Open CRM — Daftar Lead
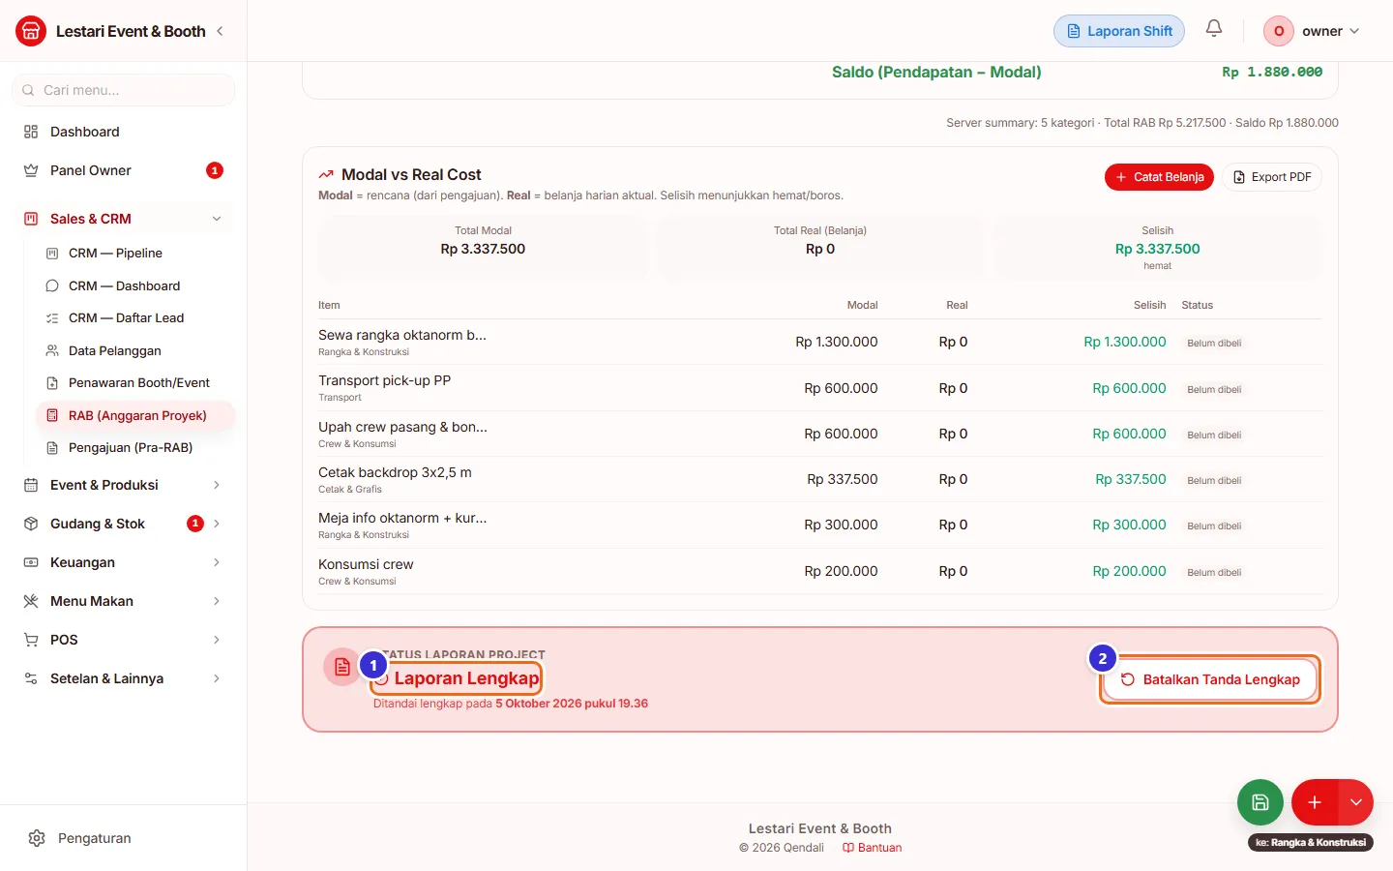 [x=134, y=317]
